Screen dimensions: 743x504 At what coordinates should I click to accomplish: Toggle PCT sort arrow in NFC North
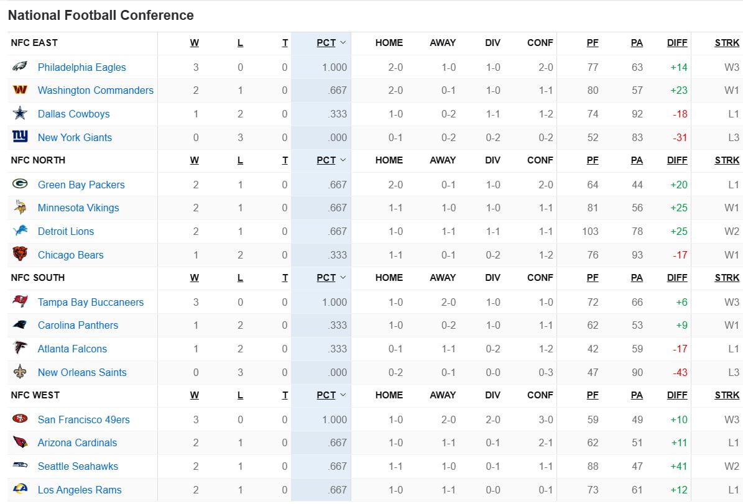[x=343, y=160]
